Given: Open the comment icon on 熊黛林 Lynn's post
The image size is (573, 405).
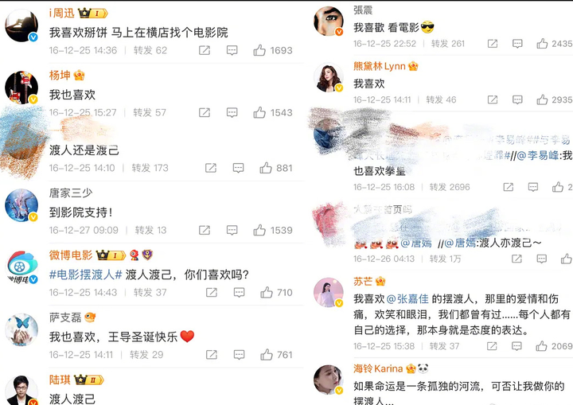Looking at the screenshot, I should tap(517, 99).
